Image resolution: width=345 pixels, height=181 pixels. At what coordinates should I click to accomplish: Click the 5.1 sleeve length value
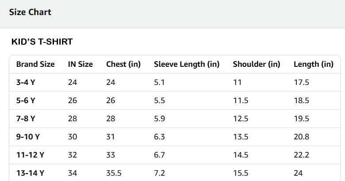coord(159,82)
